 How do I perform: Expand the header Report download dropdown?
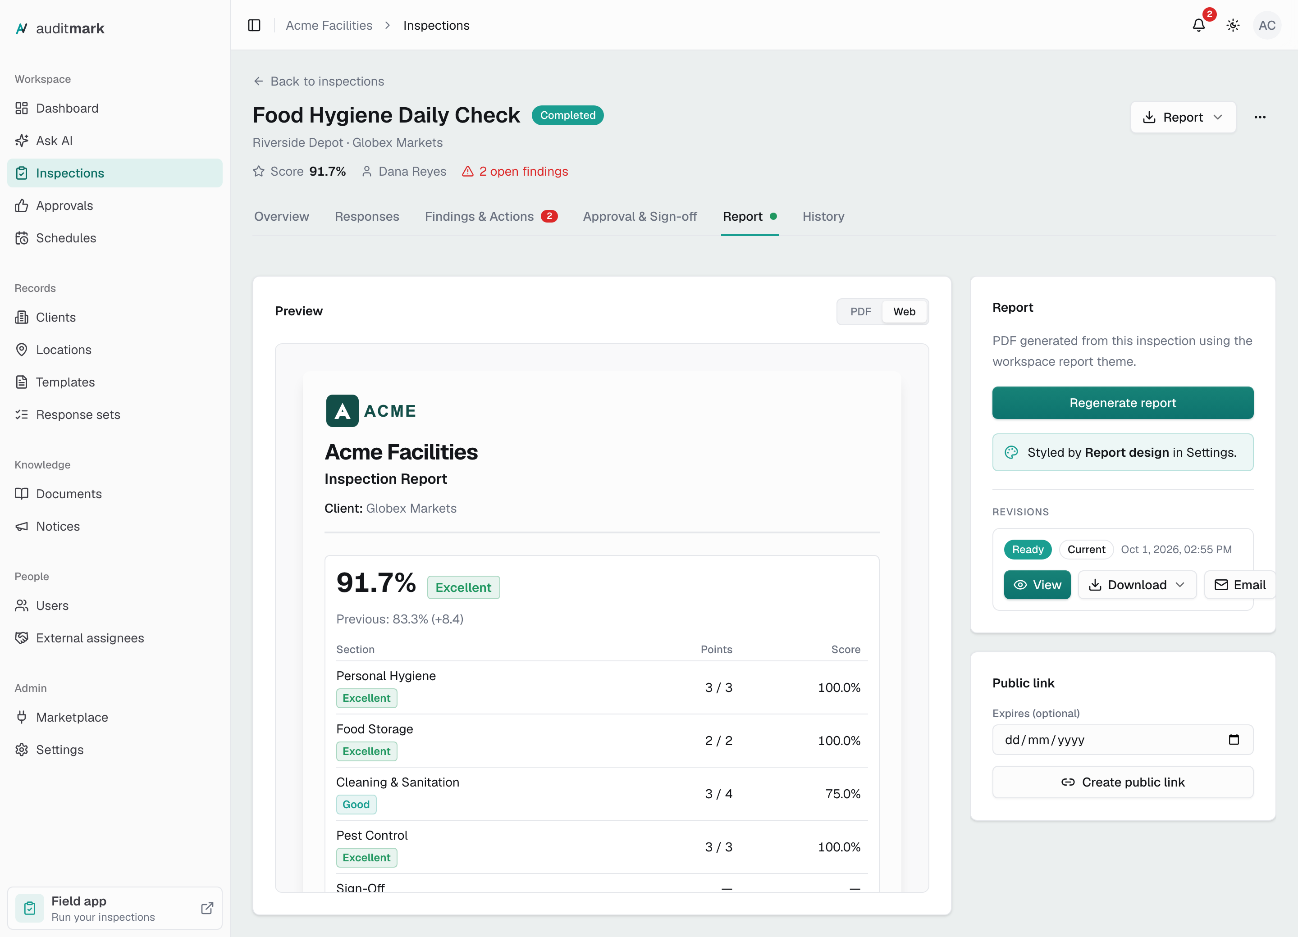click(x=1183, y=117)
